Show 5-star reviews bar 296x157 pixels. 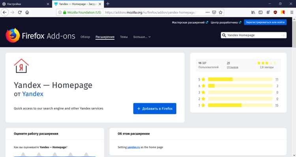point(240,79)
